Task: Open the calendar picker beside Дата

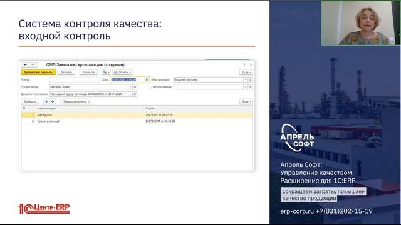Action: point(147,79)
